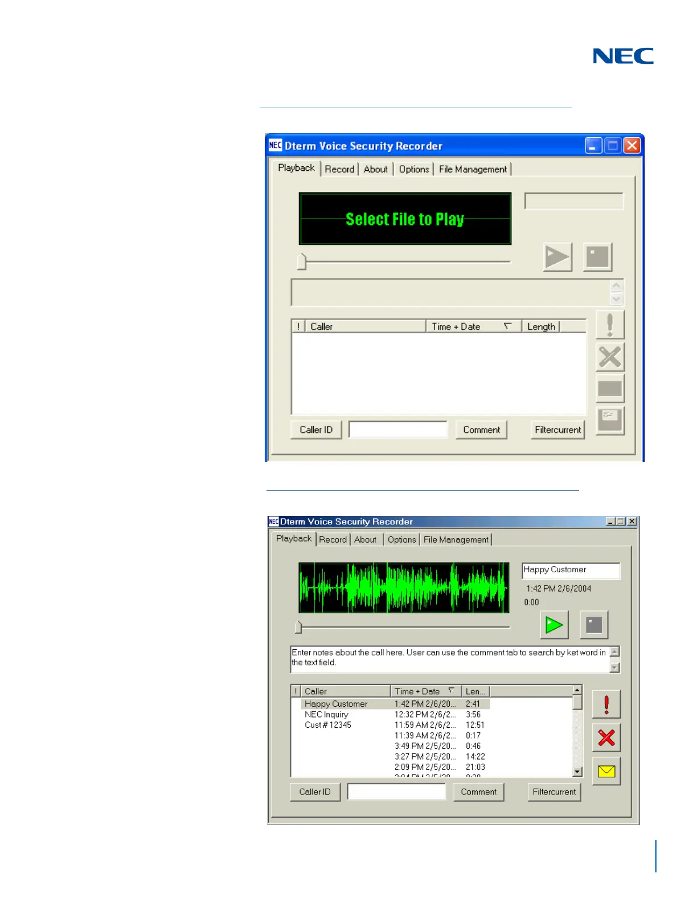This screenshot has width=697, height=902.
Task: Click the green waveform display in lower window
Action: tap(404, 588)
